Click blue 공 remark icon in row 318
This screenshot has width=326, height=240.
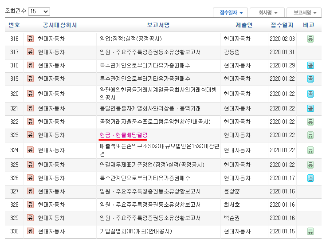(310, 66)
